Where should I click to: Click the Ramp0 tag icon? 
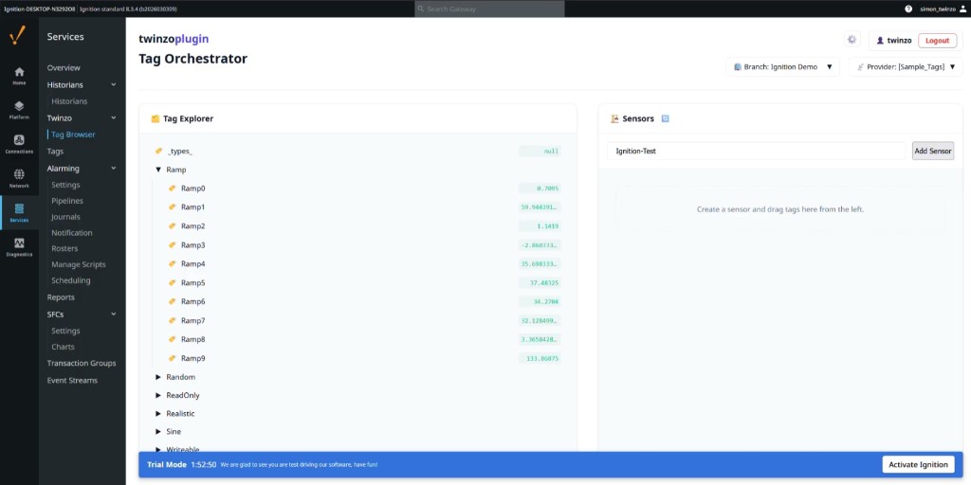(x=173, y=189)
